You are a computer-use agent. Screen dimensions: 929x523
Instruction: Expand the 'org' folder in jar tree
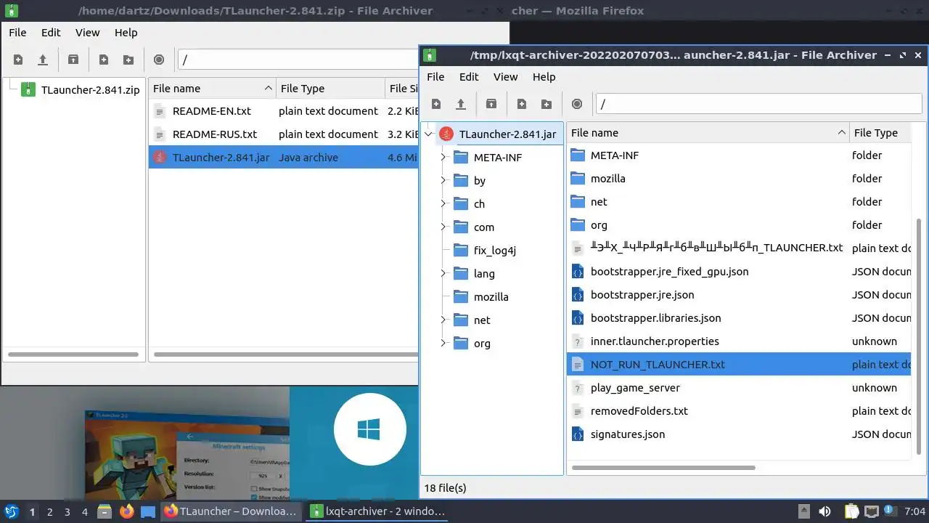[443, 343]
